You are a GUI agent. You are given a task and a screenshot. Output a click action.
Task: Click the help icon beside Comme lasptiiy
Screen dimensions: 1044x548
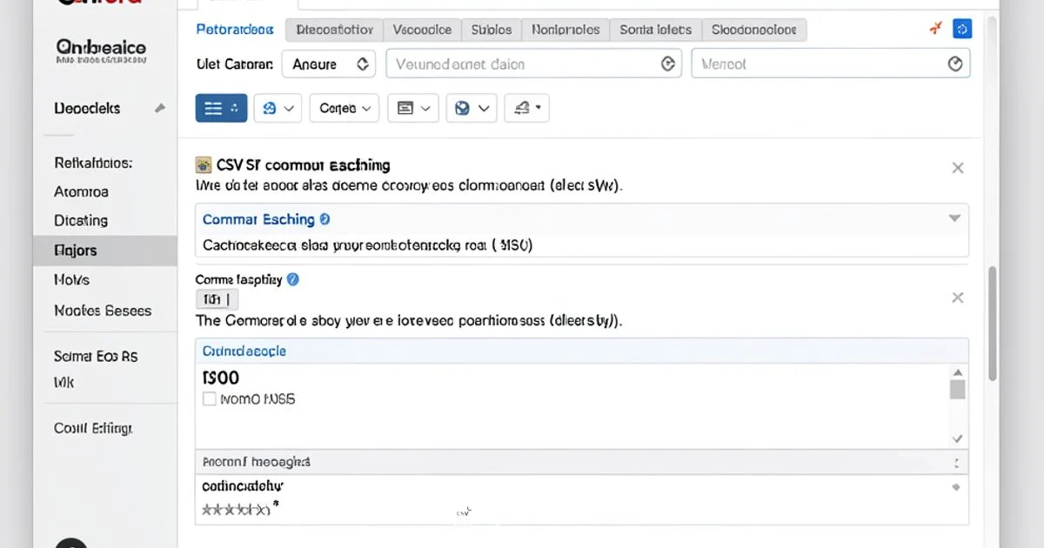click(293, 279)
